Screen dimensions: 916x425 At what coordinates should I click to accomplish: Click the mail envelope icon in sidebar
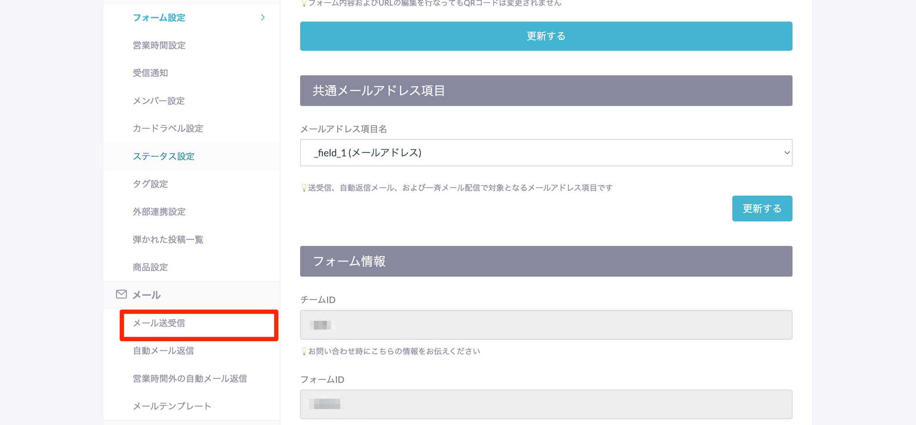(121, 294)
